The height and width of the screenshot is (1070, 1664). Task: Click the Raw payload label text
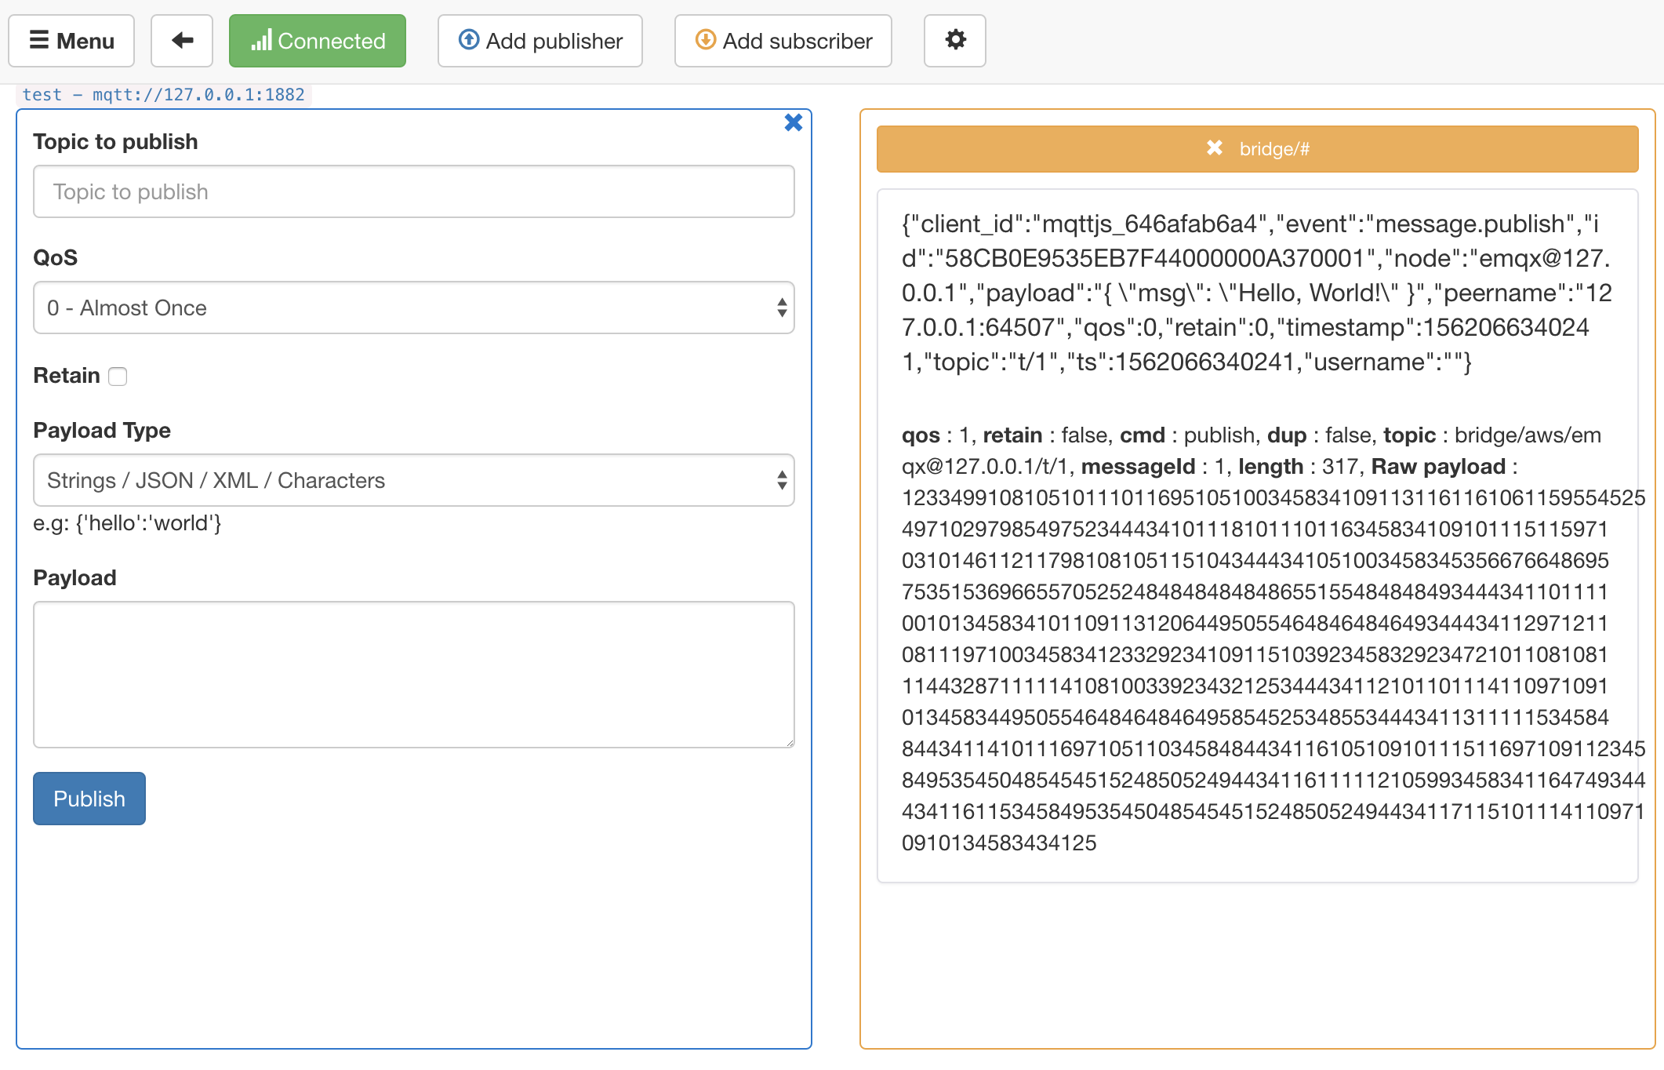pos(1438,467)
